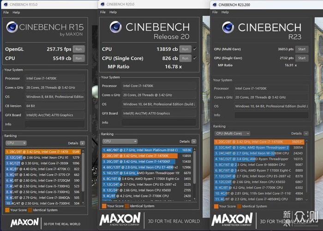The image size is (323, 231).
Task: Select R15 ranking row Intel Core i7-1470 5549
Action: click(x=43, y=152)
